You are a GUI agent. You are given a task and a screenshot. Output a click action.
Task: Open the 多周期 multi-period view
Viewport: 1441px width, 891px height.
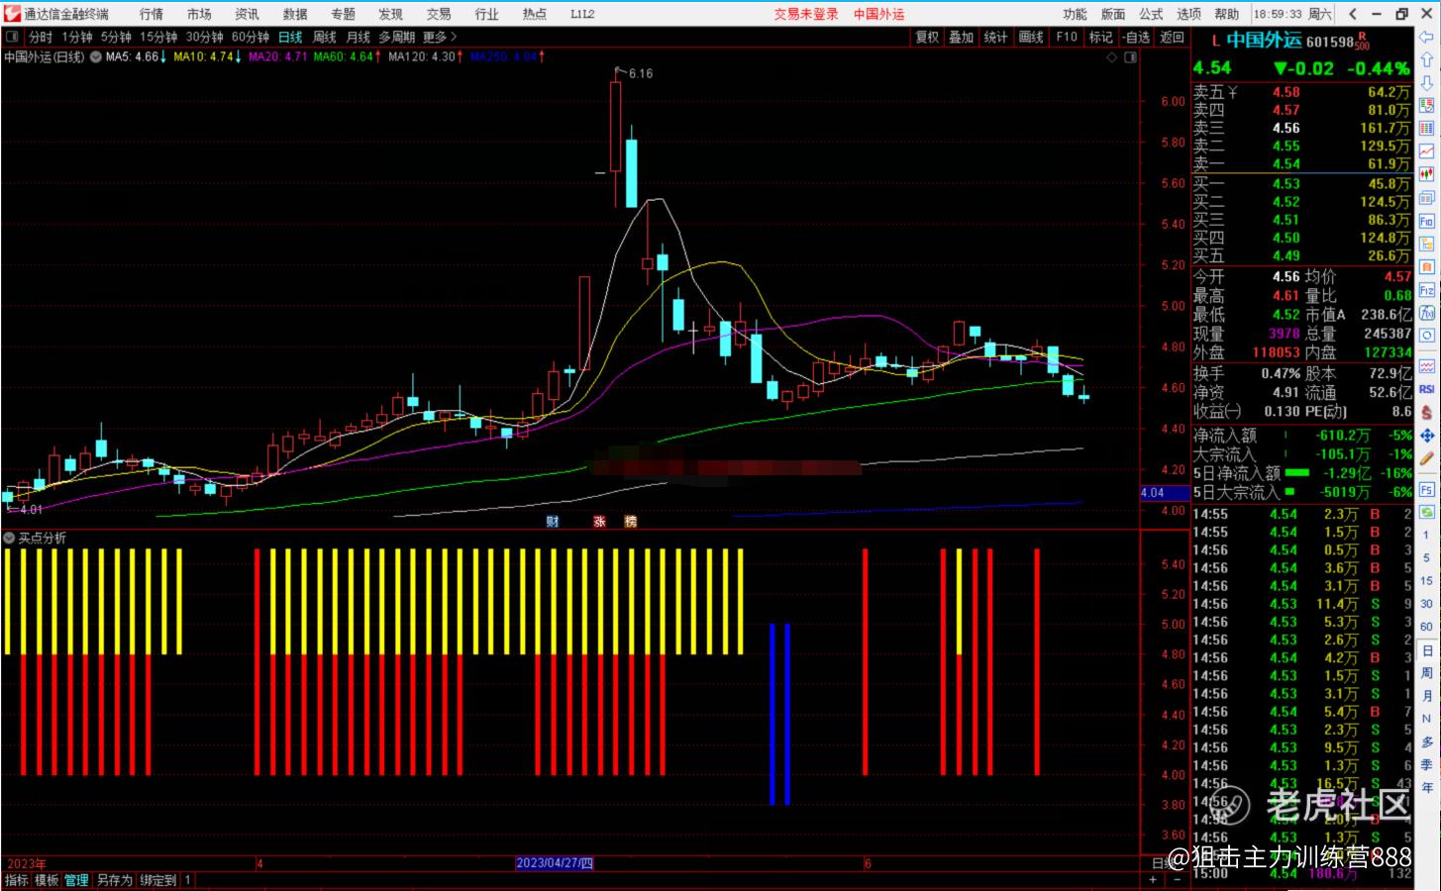coord(396,37)
